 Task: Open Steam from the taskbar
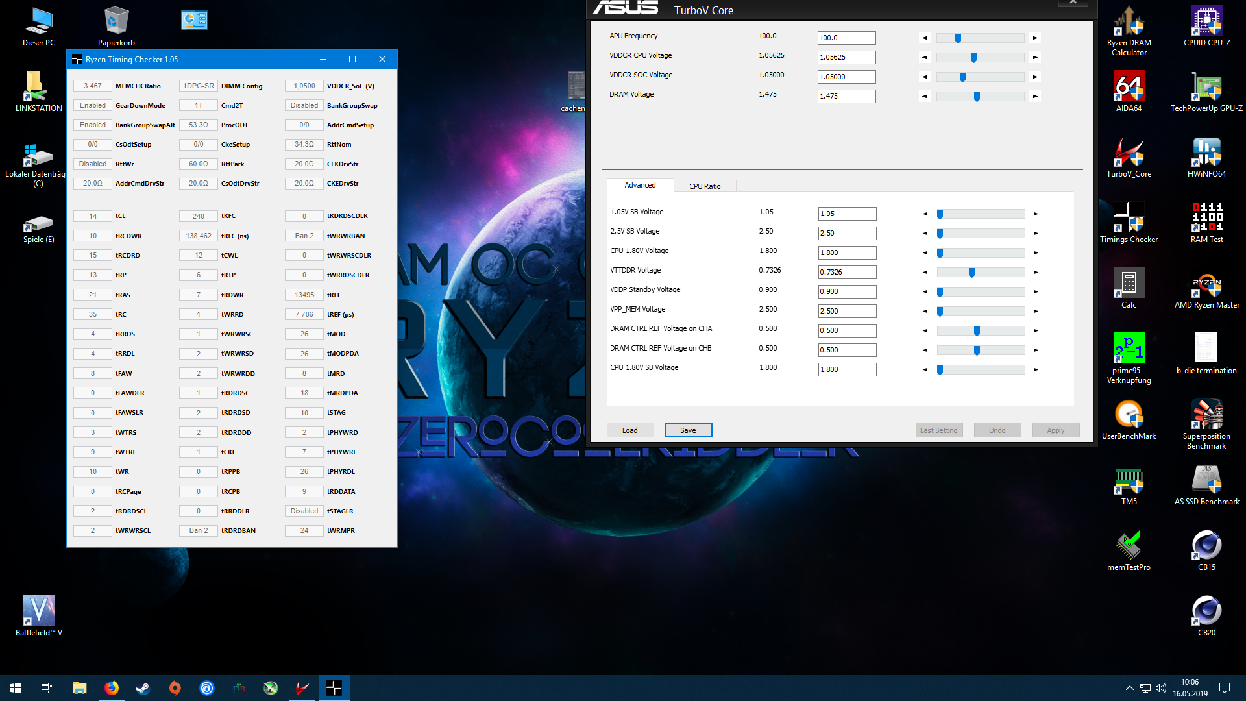[143, 688]
